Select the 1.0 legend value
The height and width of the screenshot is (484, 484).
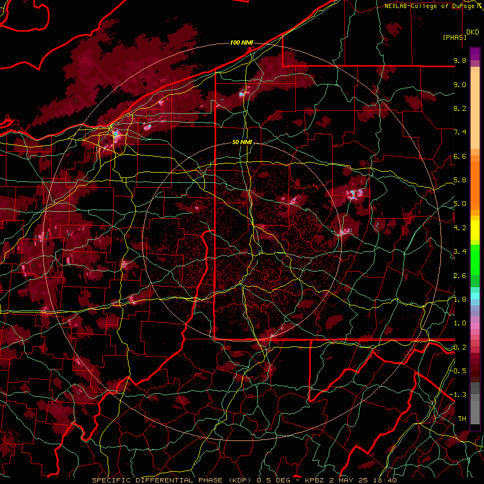pyautogui.click(x=460, y=323)
